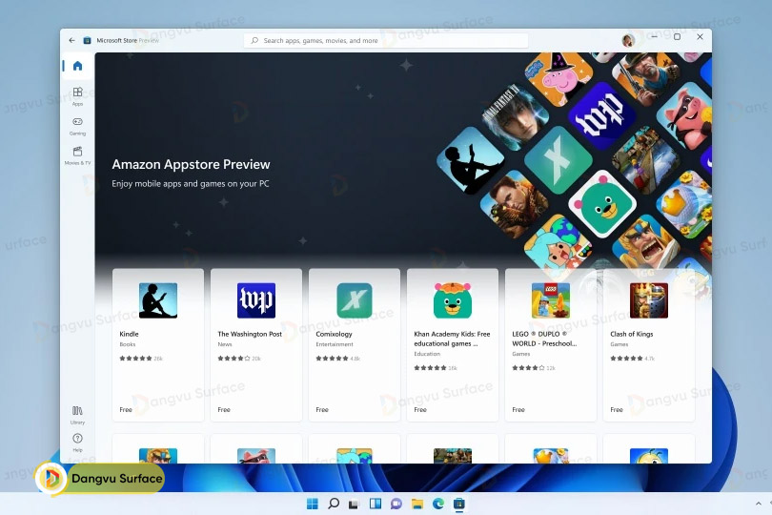
Task: Click the Kindle star rating
Action: (135, 359)
